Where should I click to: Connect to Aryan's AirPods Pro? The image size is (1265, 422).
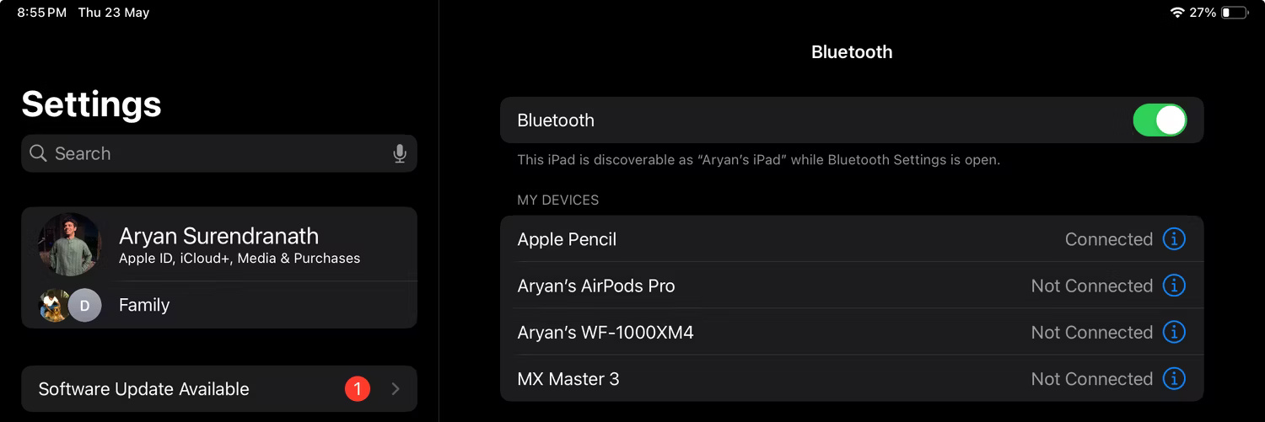click(x=595, y=286)
